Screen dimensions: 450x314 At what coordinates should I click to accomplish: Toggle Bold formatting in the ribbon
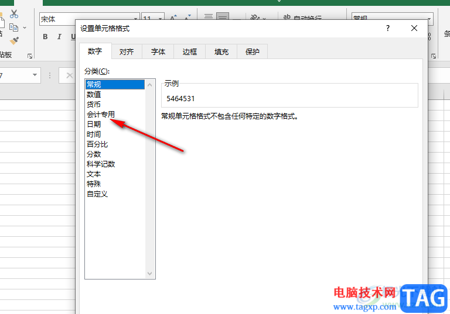tap(45, 37)
